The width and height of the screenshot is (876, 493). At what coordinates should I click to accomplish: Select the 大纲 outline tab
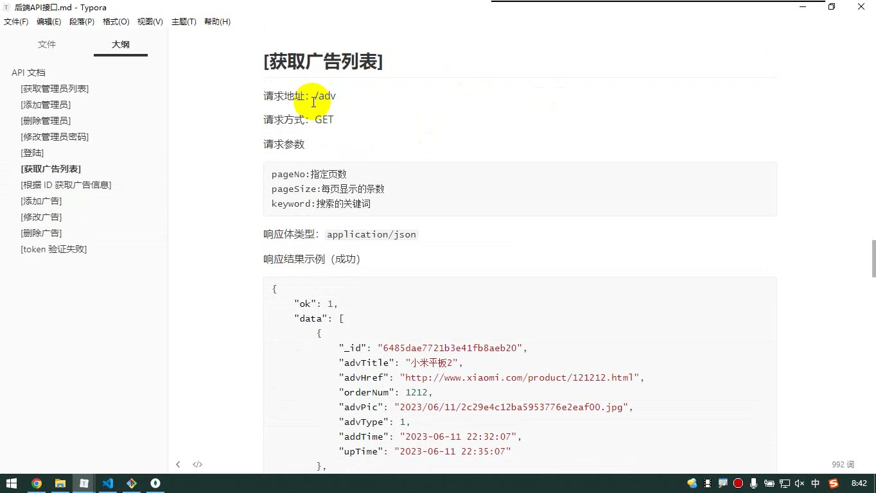click(121, 44)
